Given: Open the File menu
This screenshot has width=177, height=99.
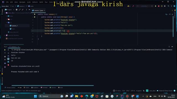Looking at the screenshot, I should click(x=7, y=2).
